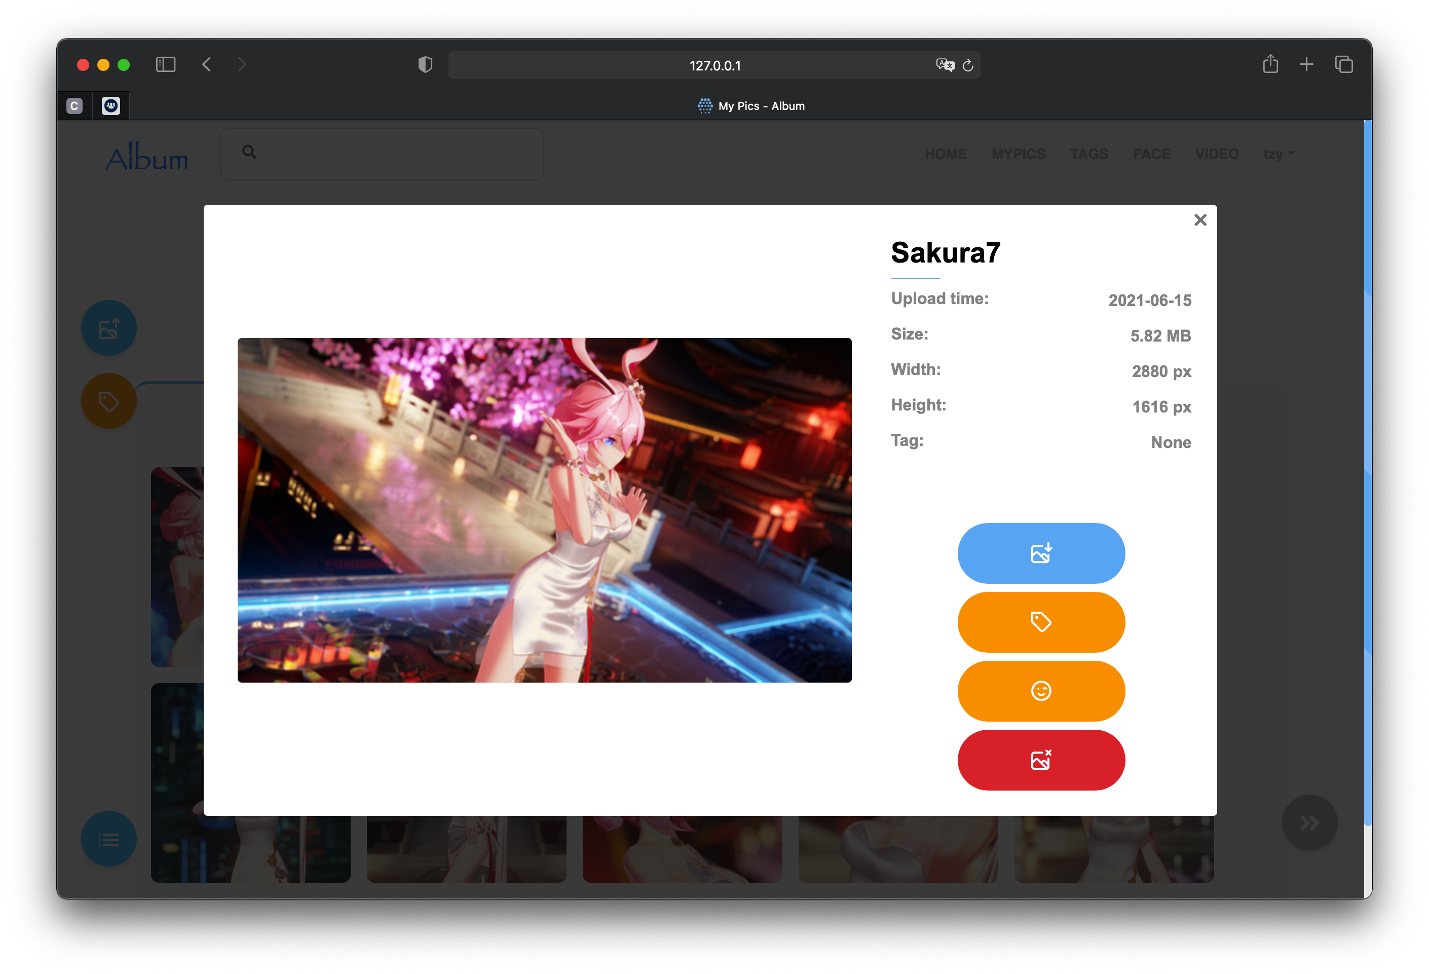Viewport: 1429px width, 974px height.
Task: Click the Tag value None
Action: click(x=1171, y=442)
